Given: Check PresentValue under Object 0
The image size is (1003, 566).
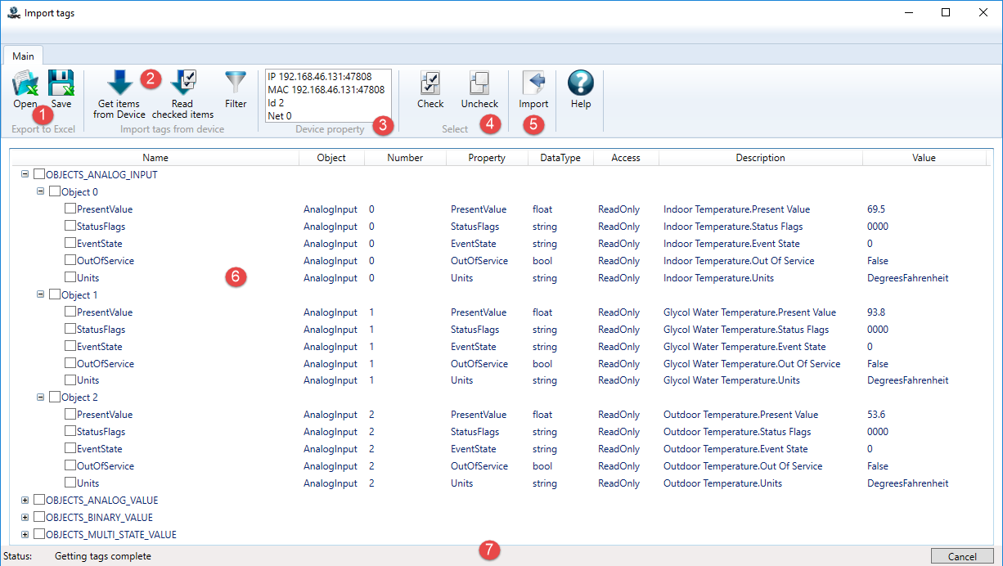Looking at the screenshot, I should click(70, 209).
